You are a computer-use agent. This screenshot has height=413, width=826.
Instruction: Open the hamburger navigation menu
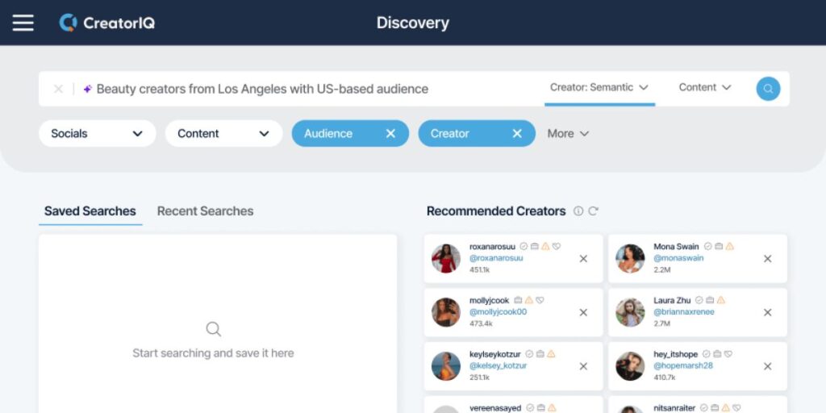(x=23, y=23)
